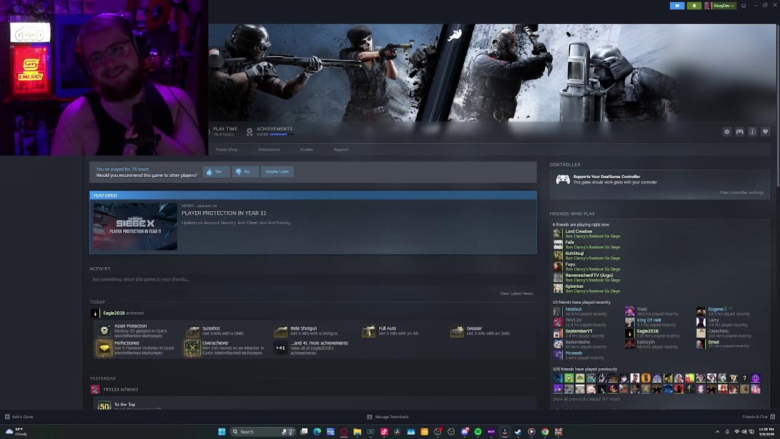The width and height of the screenshot is (780, 439).
Task: Open Eagle2018 profile in activity feed
Action: point(113,313)
